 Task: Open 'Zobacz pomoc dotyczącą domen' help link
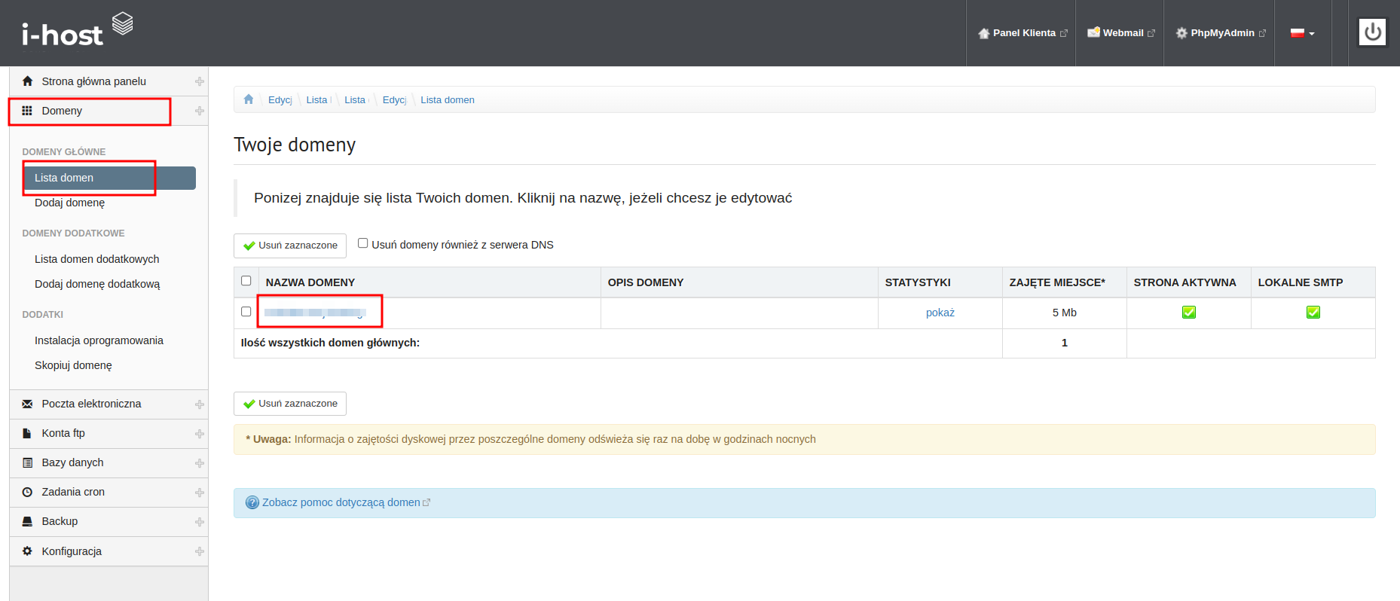point(341,502)
